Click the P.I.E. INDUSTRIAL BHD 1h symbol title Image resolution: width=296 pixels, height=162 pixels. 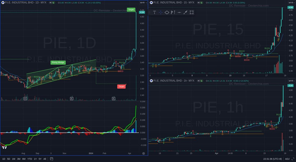[x=174, y=81]
